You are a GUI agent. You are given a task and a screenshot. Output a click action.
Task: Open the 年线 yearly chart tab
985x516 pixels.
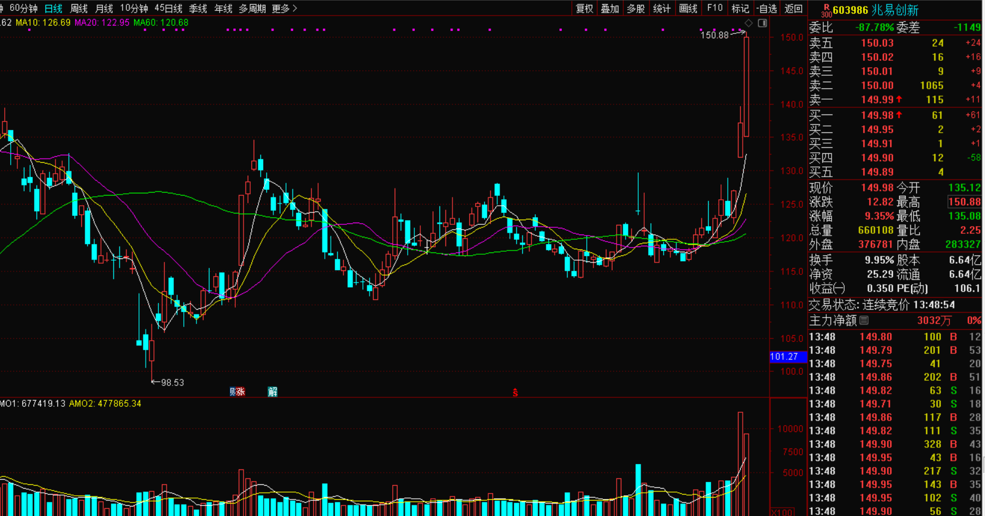(x=223, y=8)
